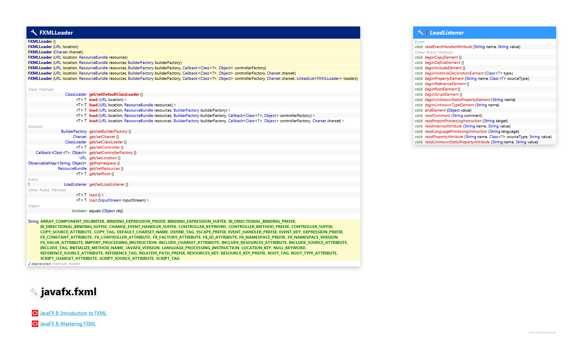Click the '2 deprecated methods hidden' note

(x=54, y=264)
